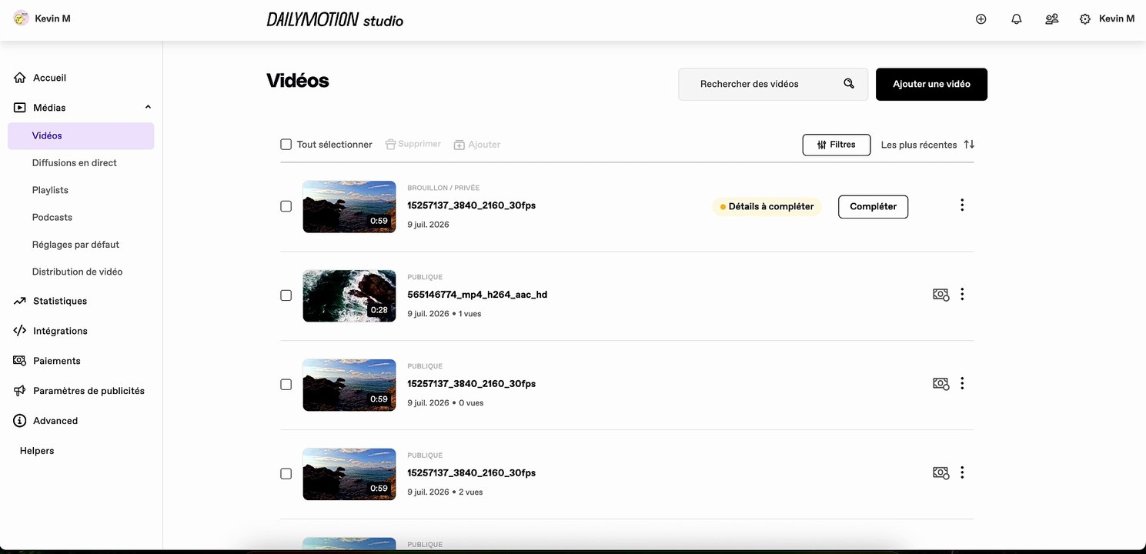Click the BROUILLON / PRIVÉE label
The image size is (1146, 554).
pos(443,188)
